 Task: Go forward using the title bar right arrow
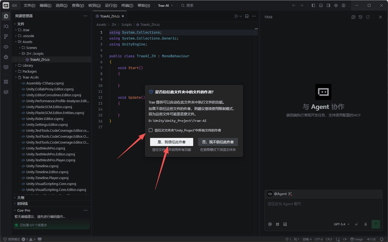(x=302, y=5)
